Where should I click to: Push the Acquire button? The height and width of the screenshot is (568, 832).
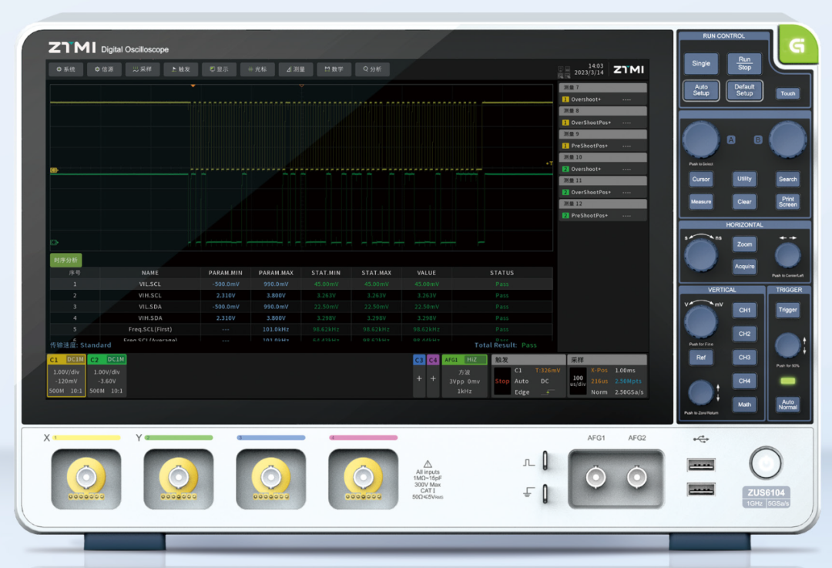click(x=744, y=267)
